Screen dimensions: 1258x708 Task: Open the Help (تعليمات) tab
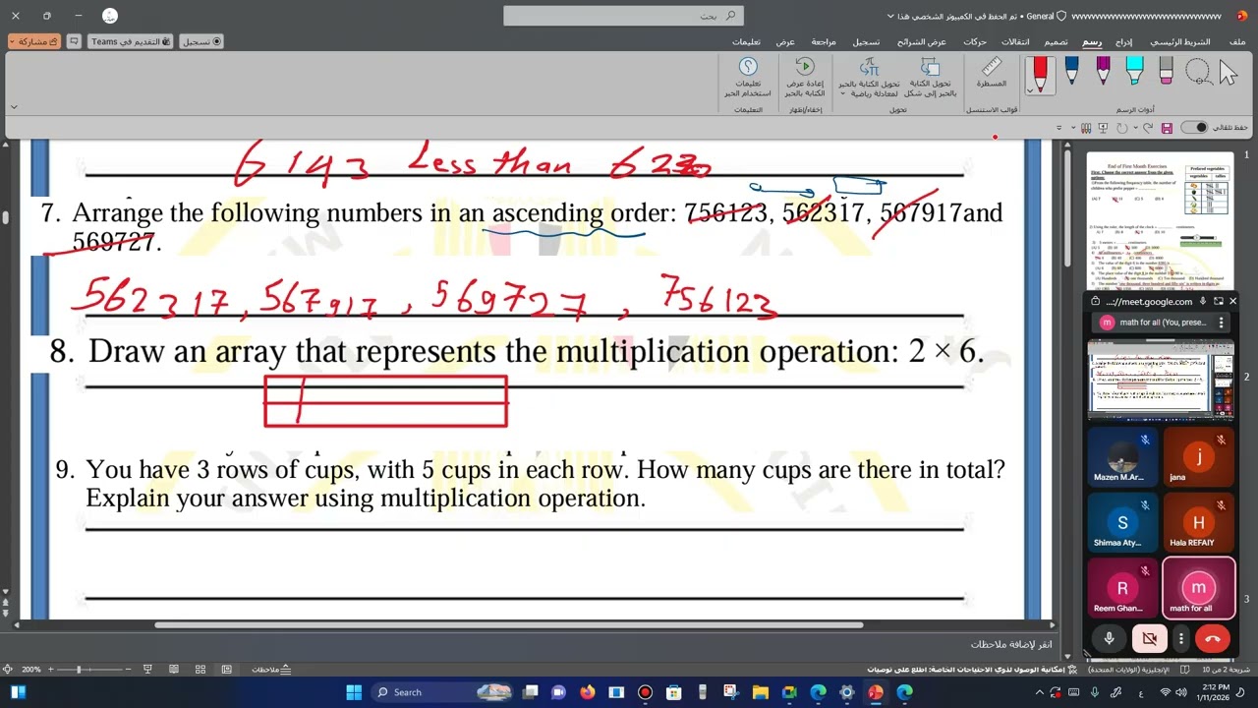(746, 41)
